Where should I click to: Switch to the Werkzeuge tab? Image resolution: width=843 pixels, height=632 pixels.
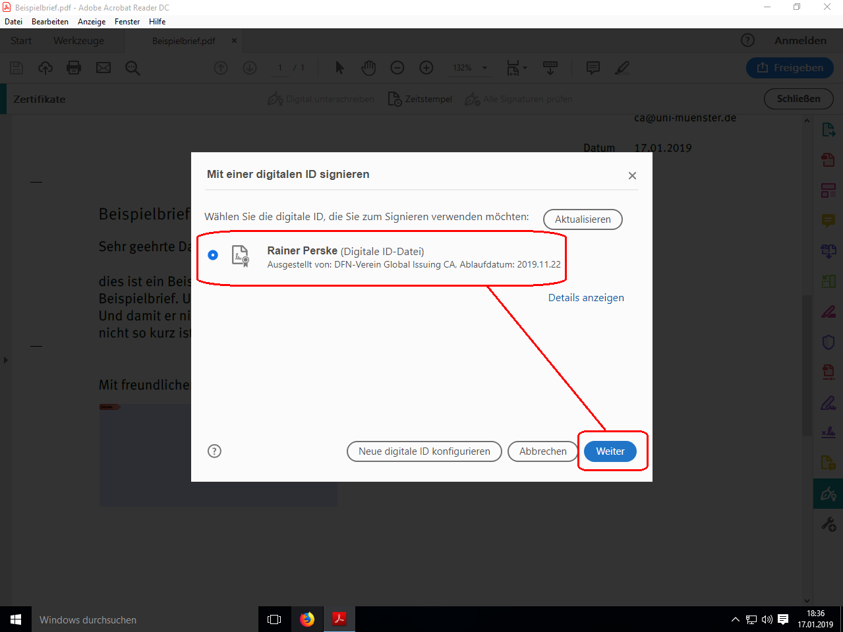(x=78, y=41)
